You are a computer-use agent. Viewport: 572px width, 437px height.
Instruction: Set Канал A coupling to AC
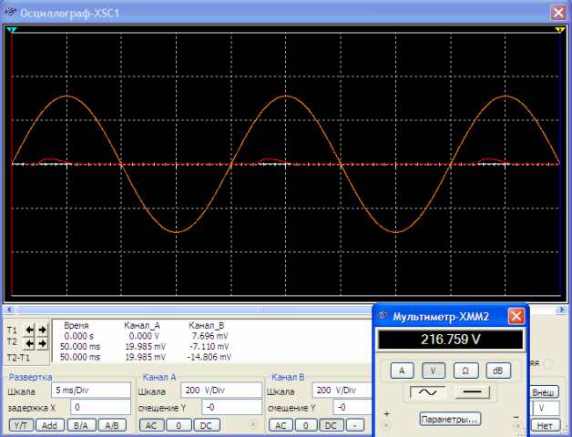(151, 425)
